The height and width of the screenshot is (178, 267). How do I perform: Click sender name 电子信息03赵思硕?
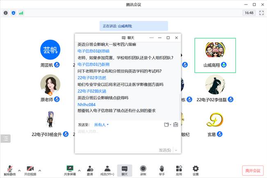coord(94,51)
